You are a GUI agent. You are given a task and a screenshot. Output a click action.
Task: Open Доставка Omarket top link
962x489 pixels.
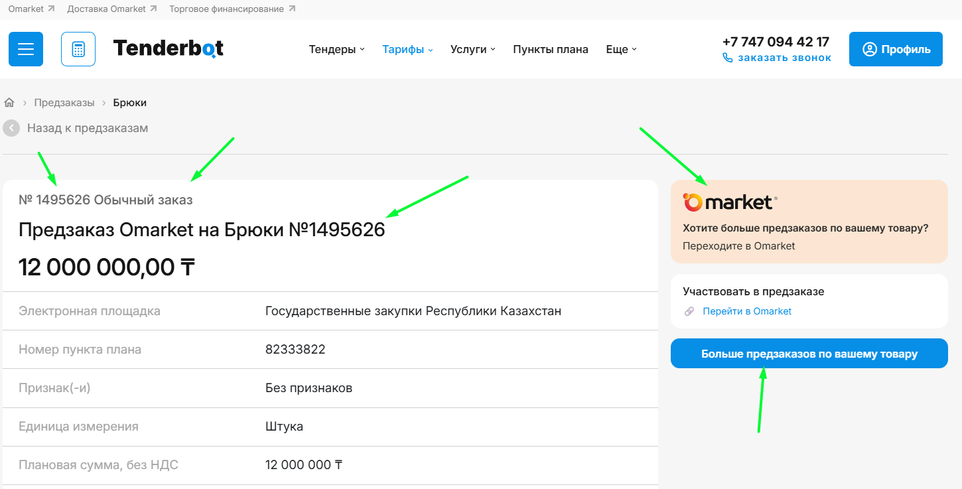106,9
